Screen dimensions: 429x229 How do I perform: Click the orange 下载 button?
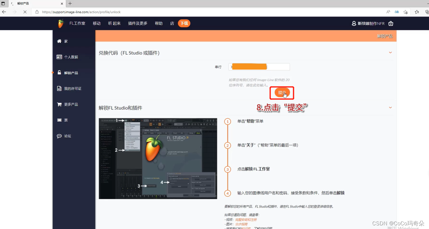[x=184, y=23]
